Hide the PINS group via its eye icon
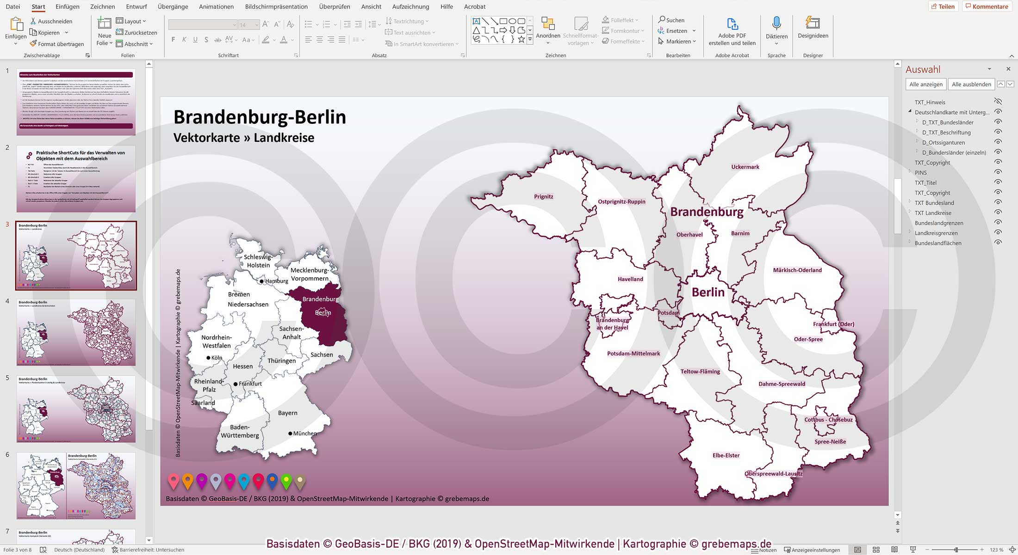The height and width of the screenshot is (555, 1018). click(998, 172)
